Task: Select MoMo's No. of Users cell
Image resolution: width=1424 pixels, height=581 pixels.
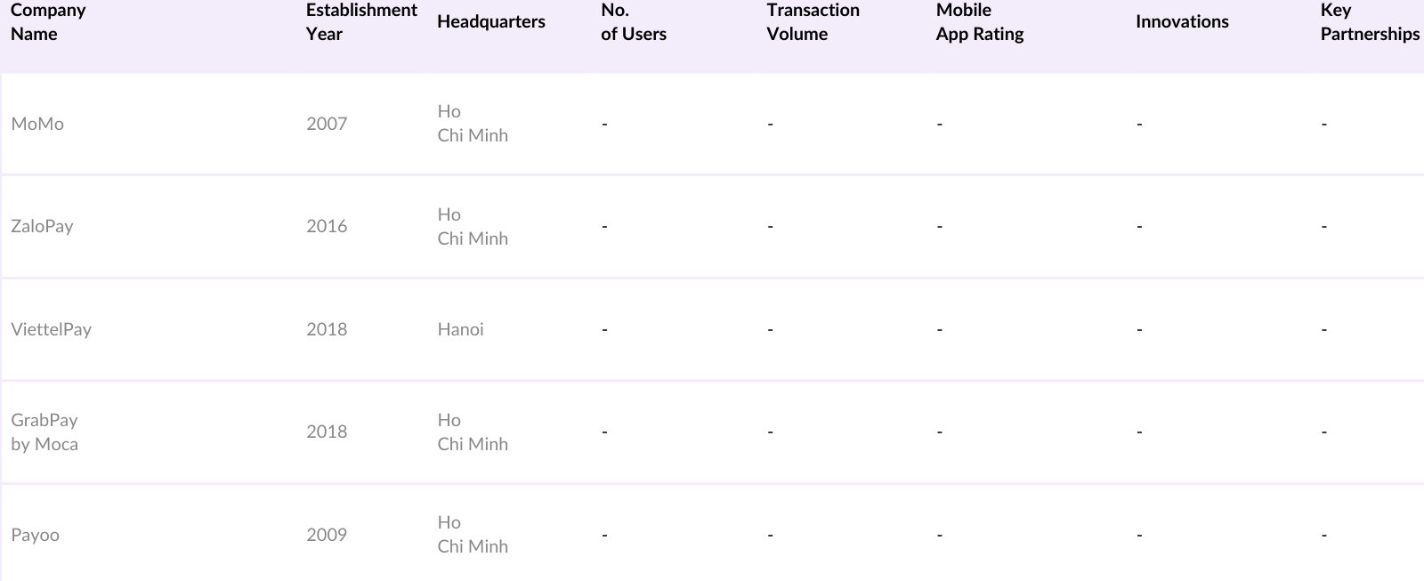Action: point(605,124)
